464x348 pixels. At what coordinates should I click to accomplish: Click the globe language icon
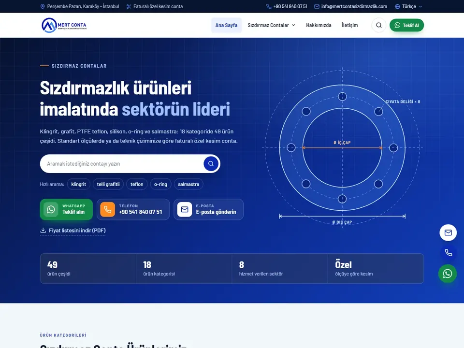[397, 6]
